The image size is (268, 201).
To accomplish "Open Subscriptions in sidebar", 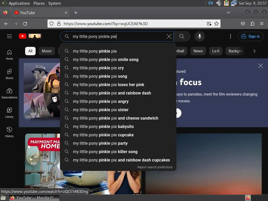I will (x=9, y=93).
